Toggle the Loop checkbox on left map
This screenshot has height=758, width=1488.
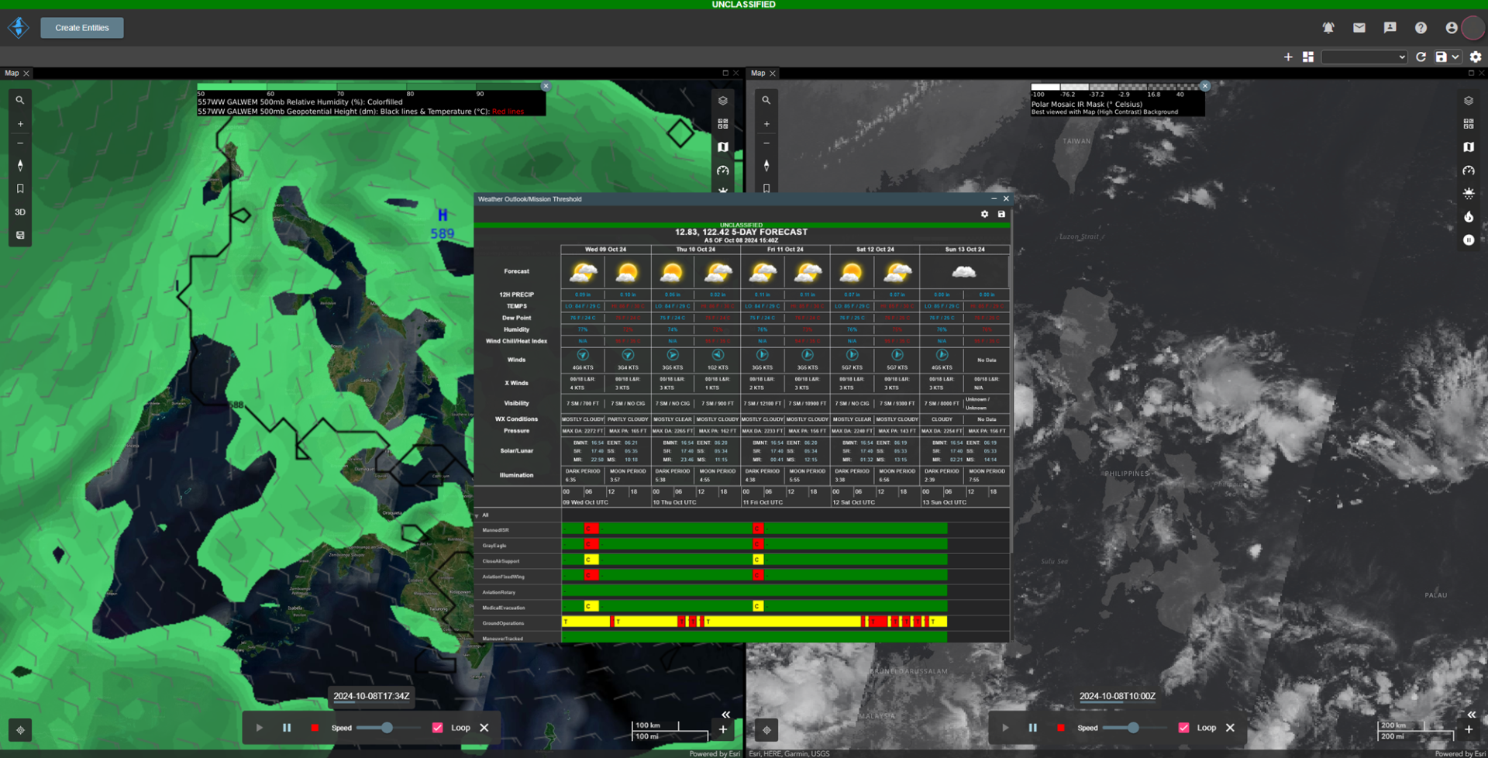pyautogui.click(x=438, y=728)
